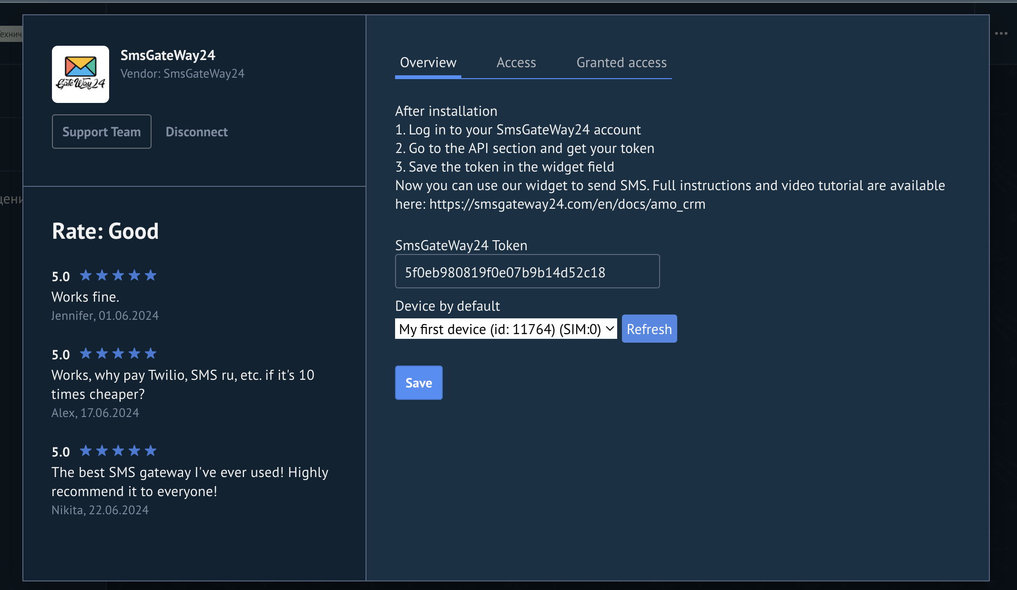The image size is (1017, 590).
Task: Click the Support Team button
Action: [x=102, y=132]
